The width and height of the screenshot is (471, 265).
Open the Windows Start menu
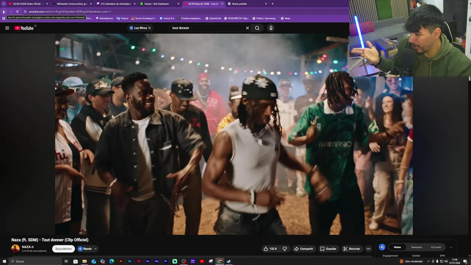click(x=4, y=261)
